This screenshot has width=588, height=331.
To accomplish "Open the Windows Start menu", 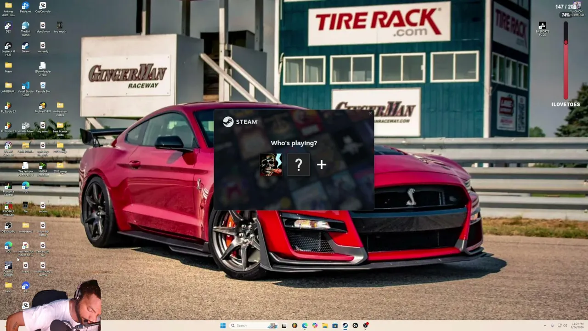I will pos(223,325).
